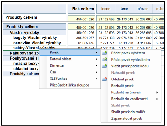The width and height of the screenshot is (167, 126).
Task: Click the arrow beside Prvek
Action: coord(96,52)
